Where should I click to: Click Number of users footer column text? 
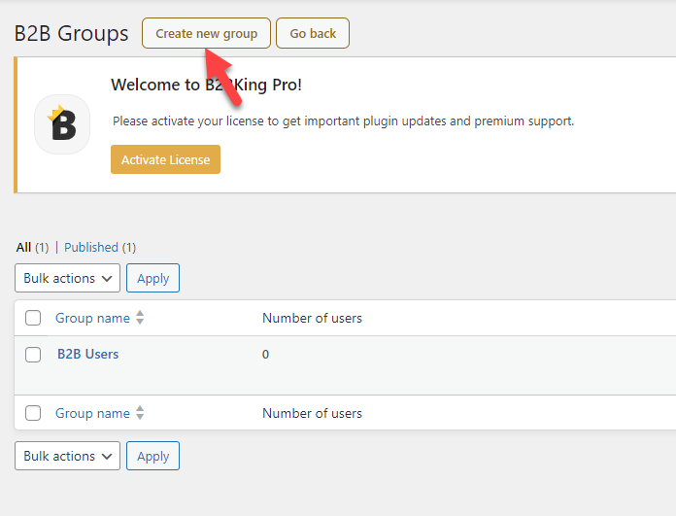[x=312, y=413]
